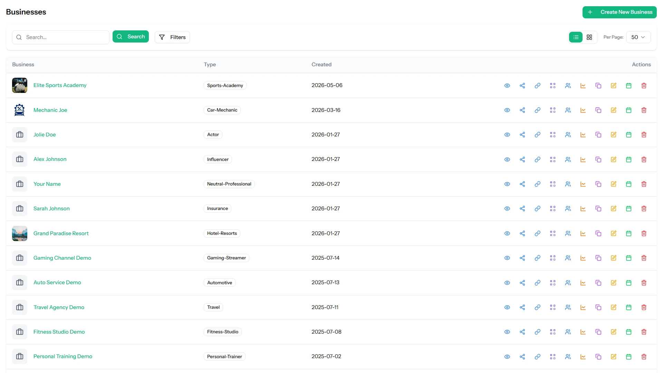The width and height of the screenshot is (663, 373).
Task: Open the Personal Training Demo link
Action: (63, 356)
